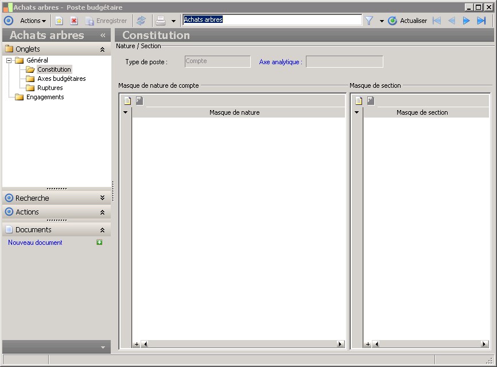Viewport: 497px width, 367px height.
Task: Go to the next record arrow
Action: click(467, 21)
